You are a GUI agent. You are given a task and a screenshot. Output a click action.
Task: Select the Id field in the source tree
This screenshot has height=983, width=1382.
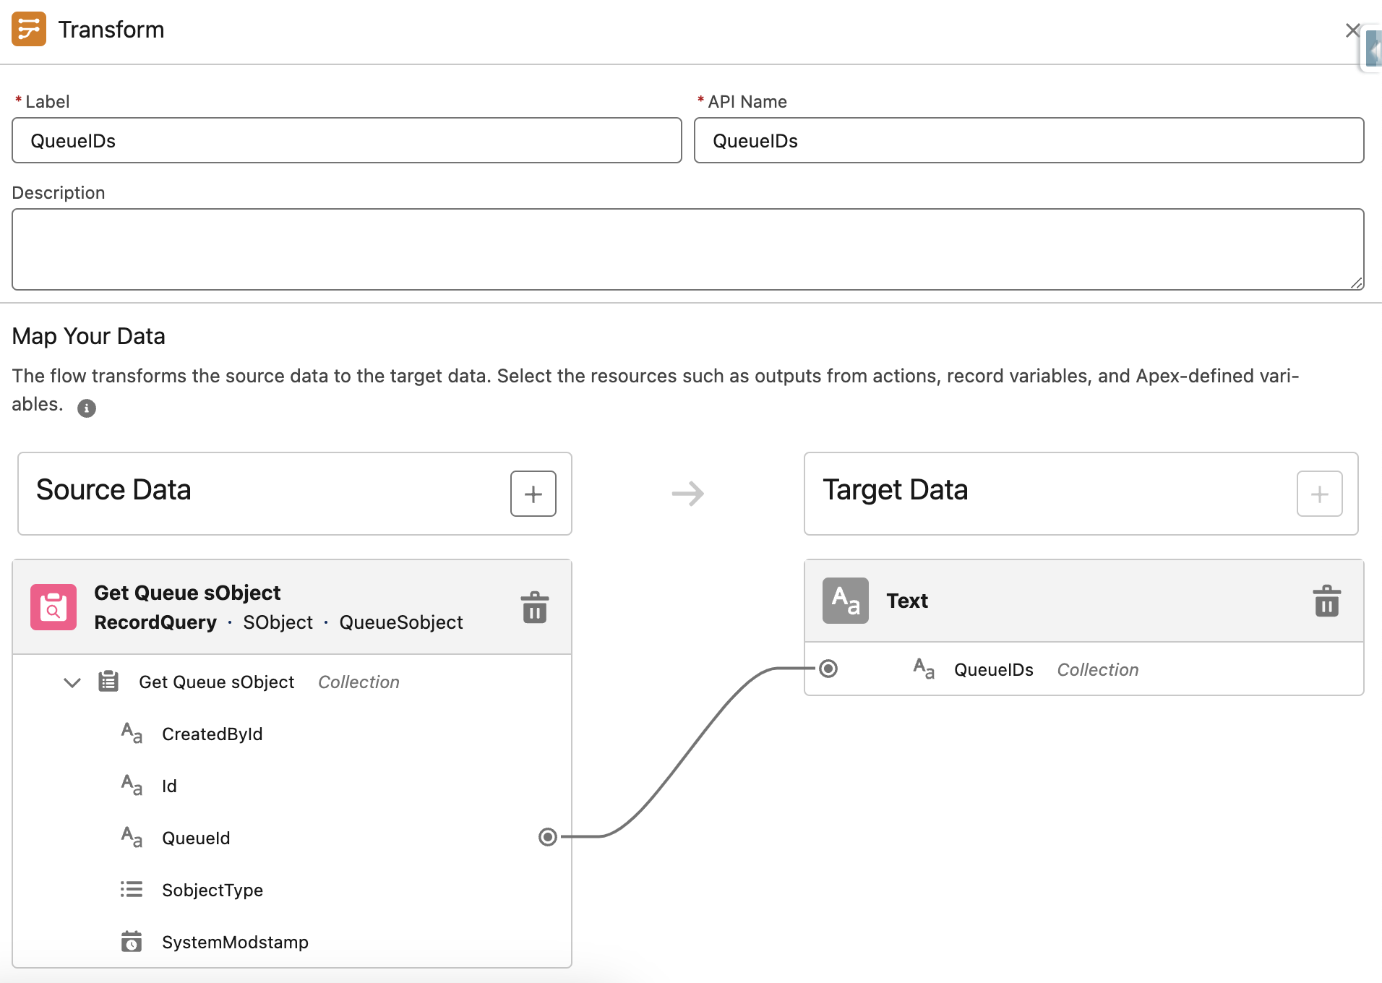(x=169, y=786)
